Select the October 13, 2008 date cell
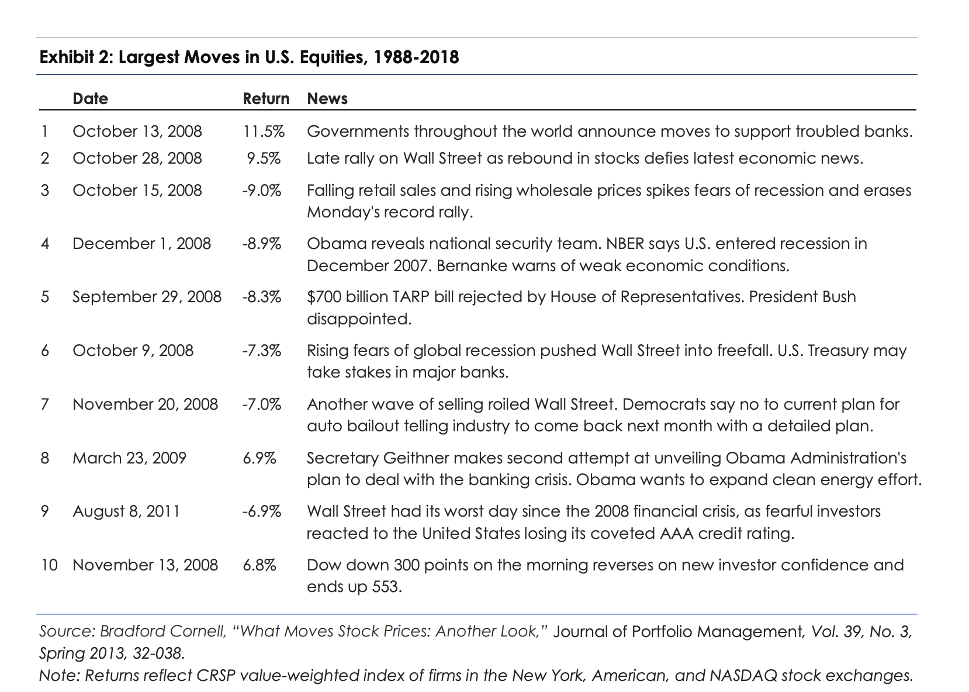The image size is (969, 692). pos(137,132)
